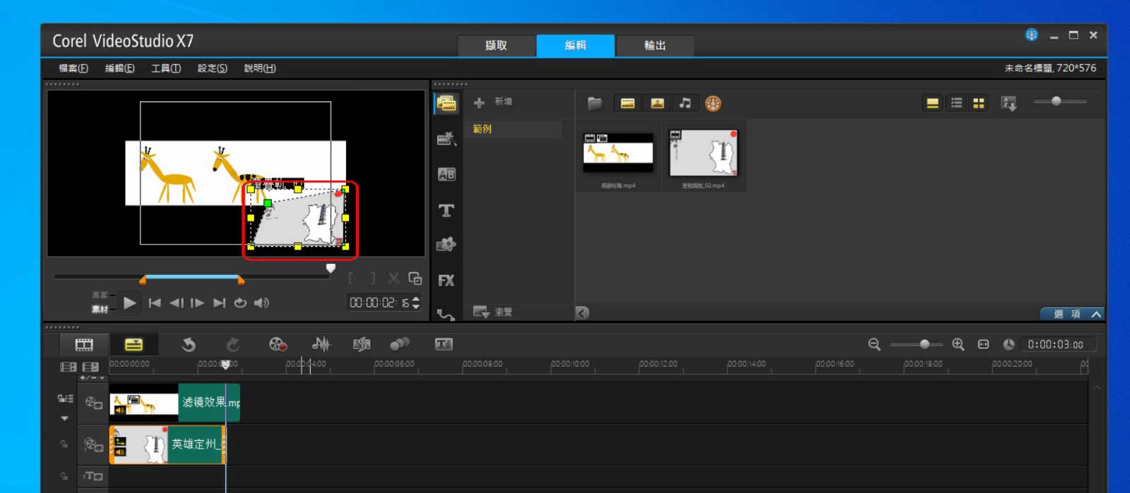Adjust preview timecode with stepper arrows
Image resolution: width=1130 pixels, height=493 pixels.
click(x=415, y=303)
